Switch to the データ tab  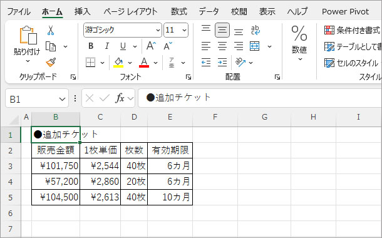click(x=209, y=11)
